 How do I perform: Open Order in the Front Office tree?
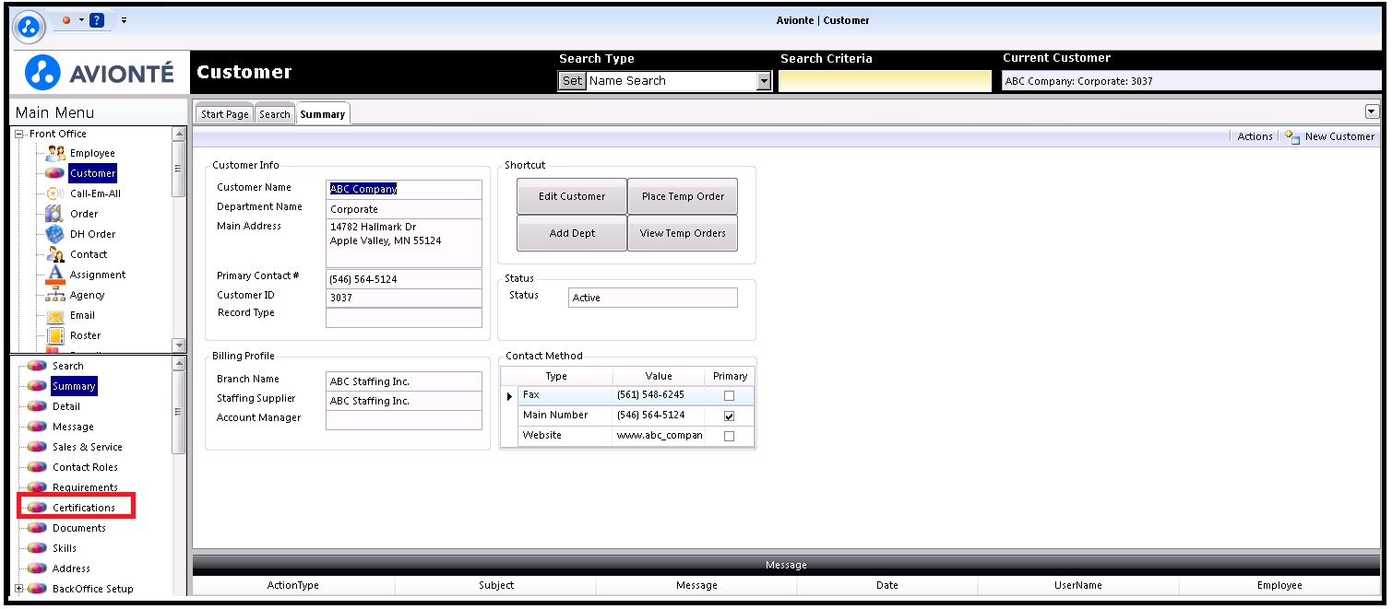(84, 214)
